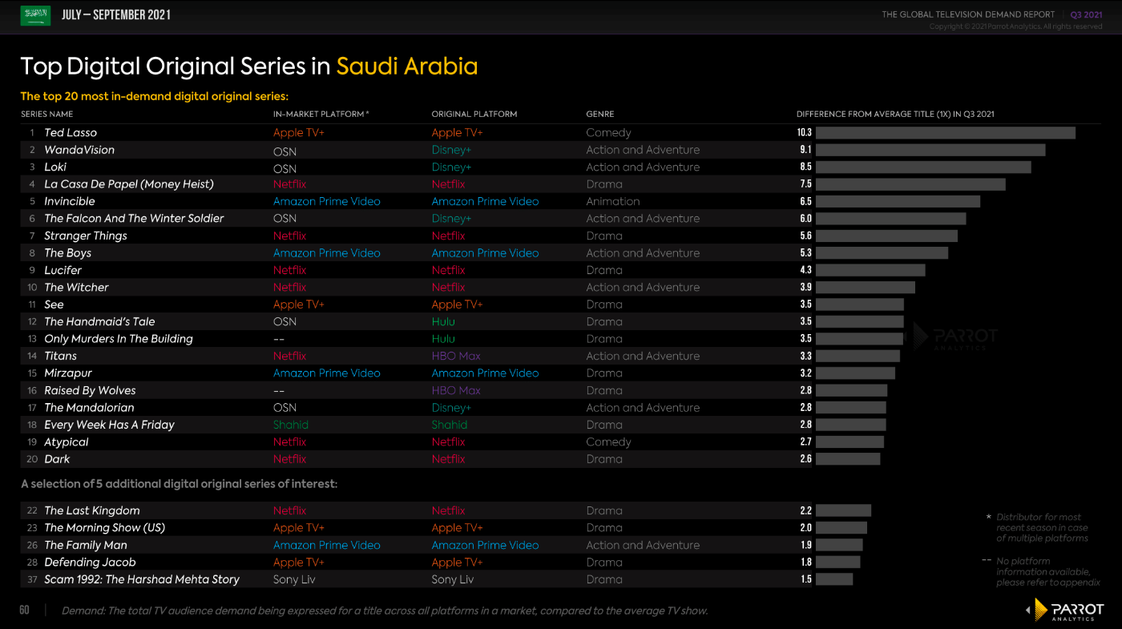Click 'A selection of 5 additional' subheading
Image resolution: width=1122 pixels, height=629 pixels.
[x=180, y=484]
